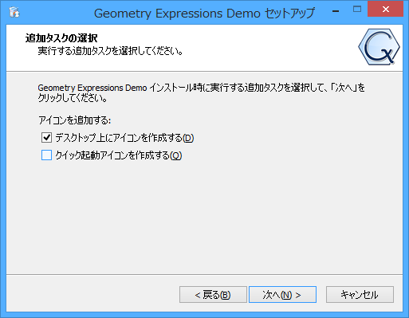Cancel setup with the キャンセル button
This screenshot has height=318, width=409.
click(360, 295)
